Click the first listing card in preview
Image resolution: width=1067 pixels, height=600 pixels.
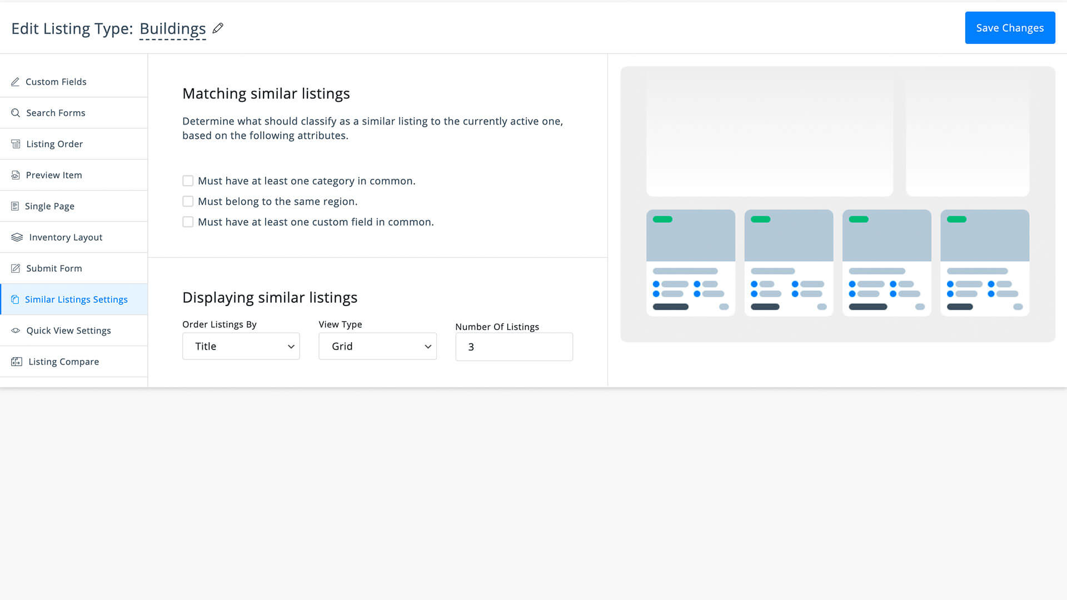pyautogui.click(x=691, y=263)
